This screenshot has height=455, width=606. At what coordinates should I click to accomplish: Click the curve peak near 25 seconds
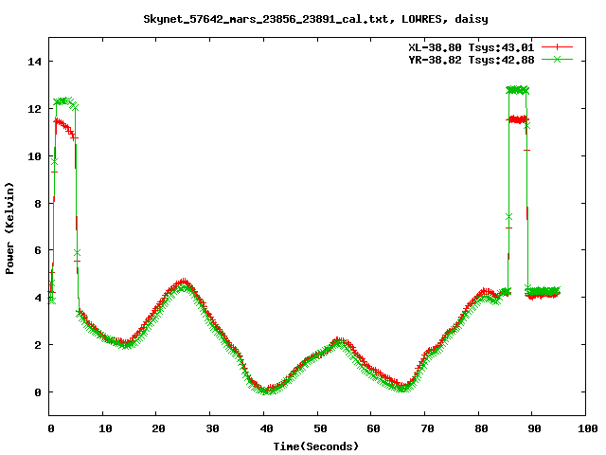pos(184,283)
